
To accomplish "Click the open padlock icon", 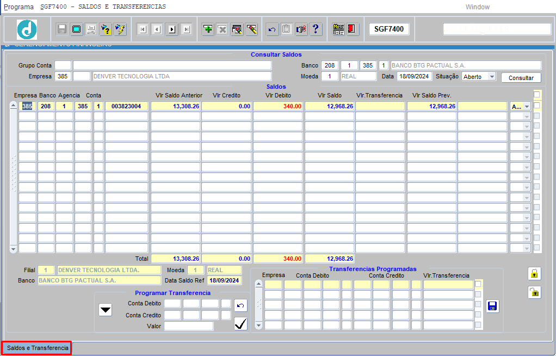I will [534, 292].
